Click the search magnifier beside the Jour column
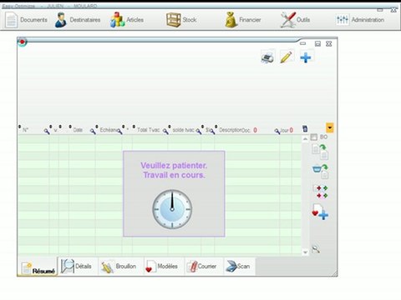401x300 pixels. coord(277,131)
